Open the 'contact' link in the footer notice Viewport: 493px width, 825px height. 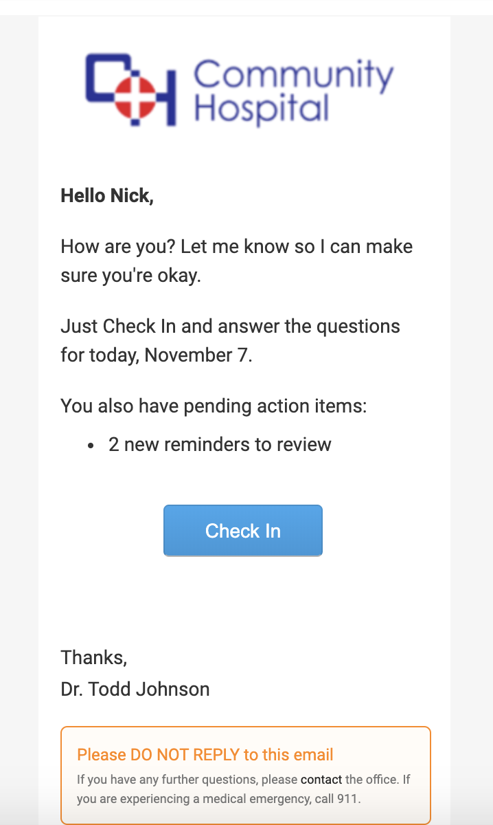[322, 780]
